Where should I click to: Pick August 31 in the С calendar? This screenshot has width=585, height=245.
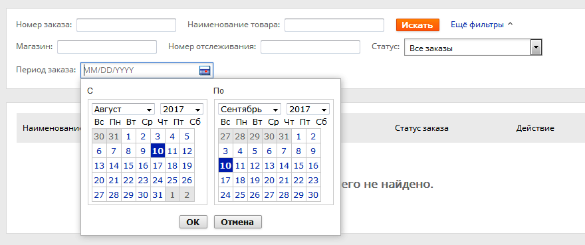(x=158, y=195)
